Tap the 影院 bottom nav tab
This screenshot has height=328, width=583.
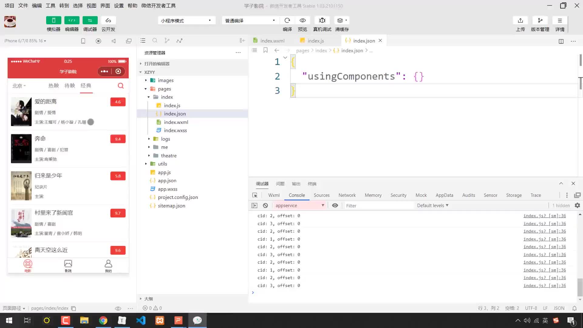coord(68,266)
